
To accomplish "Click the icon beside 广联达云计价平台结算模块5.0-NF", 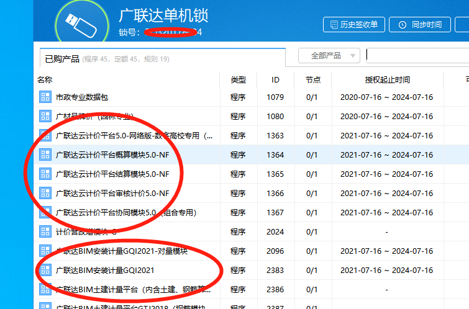I will (x=45, y=174).
